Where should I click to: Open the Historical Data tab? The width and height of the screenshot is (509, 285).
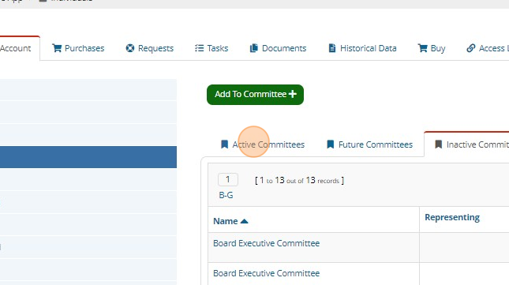[362, 48]
